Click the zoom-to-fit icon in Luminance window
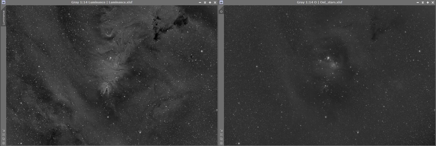Viewport: 436px width, 146px height. click(3, 135)
